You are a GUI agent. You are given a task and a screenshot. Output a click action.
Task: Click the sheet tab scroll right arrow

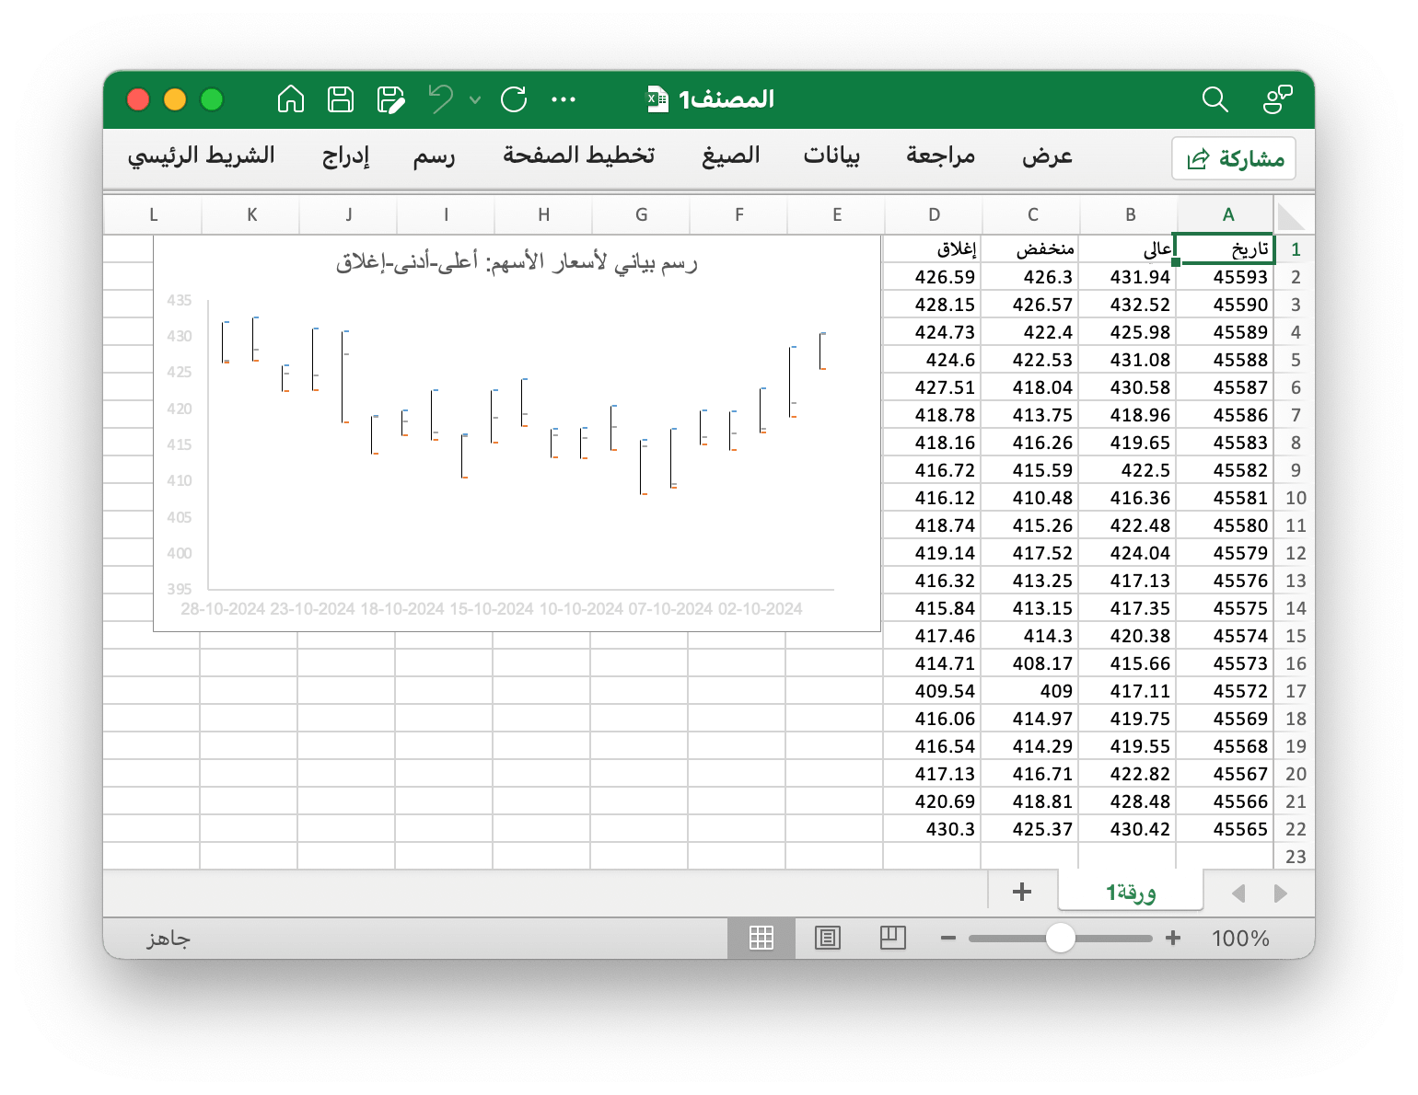click(1280, 893)
